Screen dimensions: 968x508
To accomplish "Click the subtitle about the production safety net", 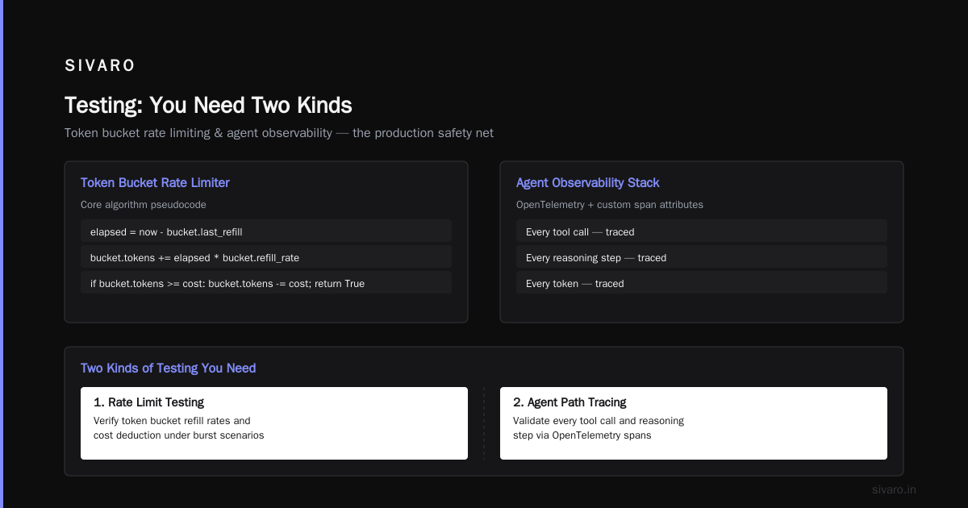I will tap(279, 133).
